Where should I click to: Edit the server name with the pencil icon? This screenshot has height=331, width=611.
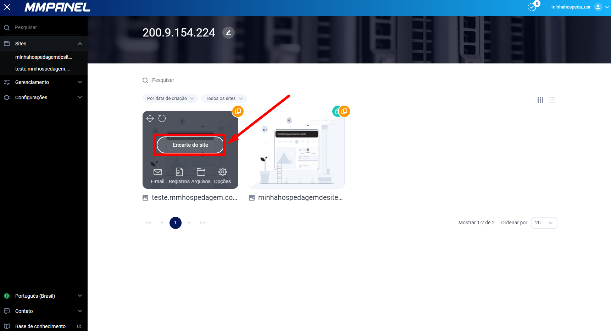(x=228, y=33)
